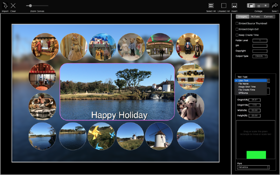Image resolution: width=280 pixels, height=175 pixels.
Task: Enable Embed Source Thumbnail checkbox
Action: [237, 23]
